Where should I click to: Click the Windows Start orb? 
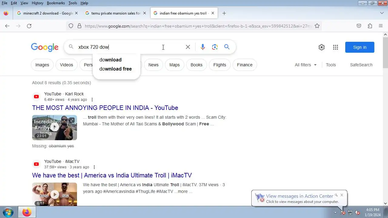8,212
